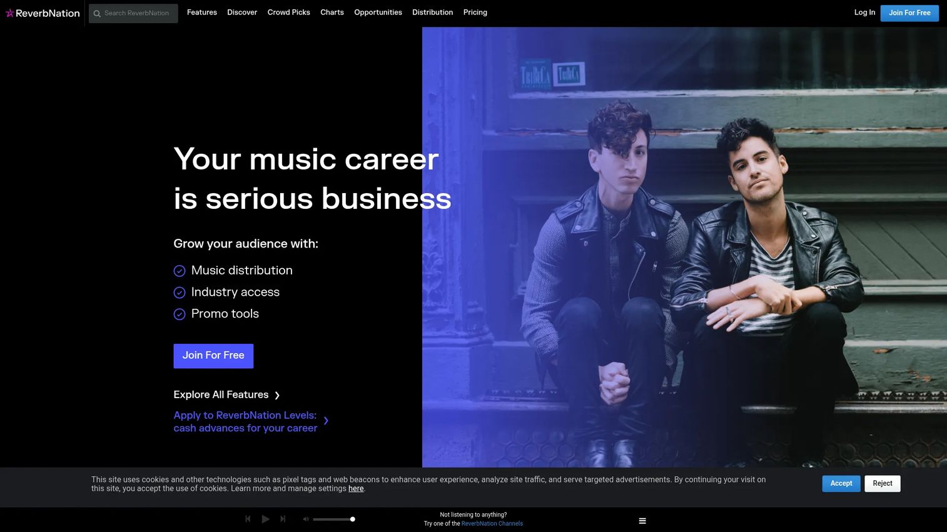Viewport: 947px width, 532px height.
Task: Open the Opportunities nav item
Action: pyautogui.click(x=378, y=13)
